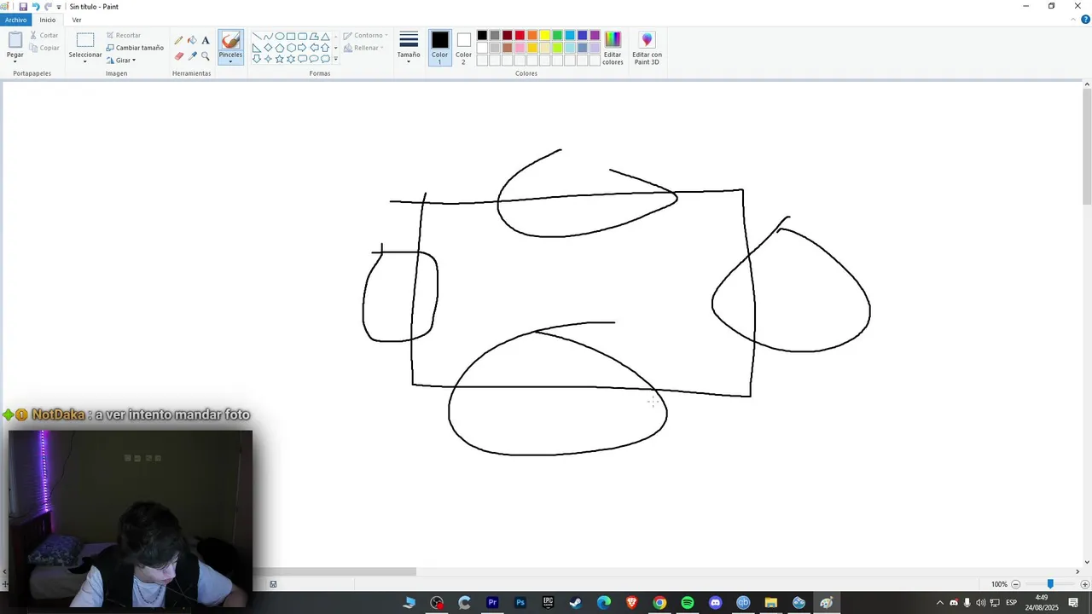The width and height of the screenshot is (1092, 614).
Task: Choose the Line shape in Formas
Action: click(257, 37)
